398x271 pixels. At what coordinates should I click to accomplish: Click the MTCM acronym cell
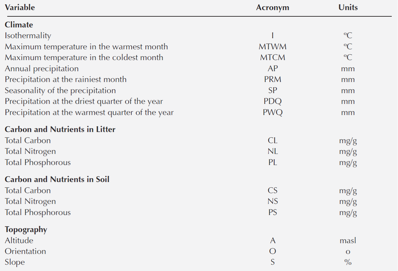[x=273, y=58]
